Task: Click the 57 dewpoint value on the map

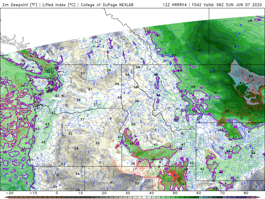Action: point(200,50)
